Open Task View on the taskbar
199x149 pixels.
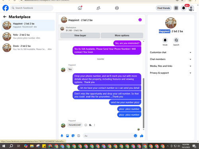(x=19, y=146)
